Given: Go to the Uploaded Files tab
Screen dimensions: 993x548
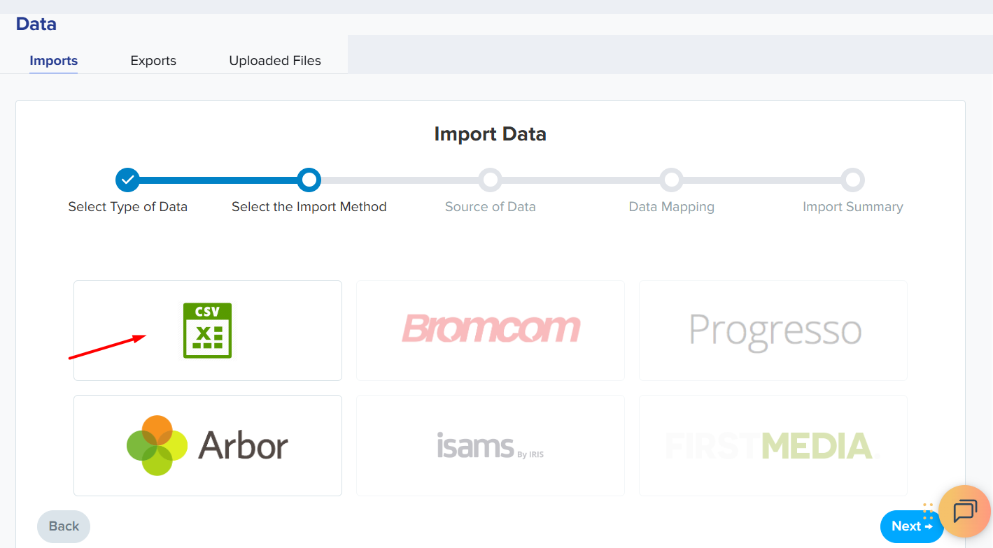Looking at the screenshot, I should point(275,61).
